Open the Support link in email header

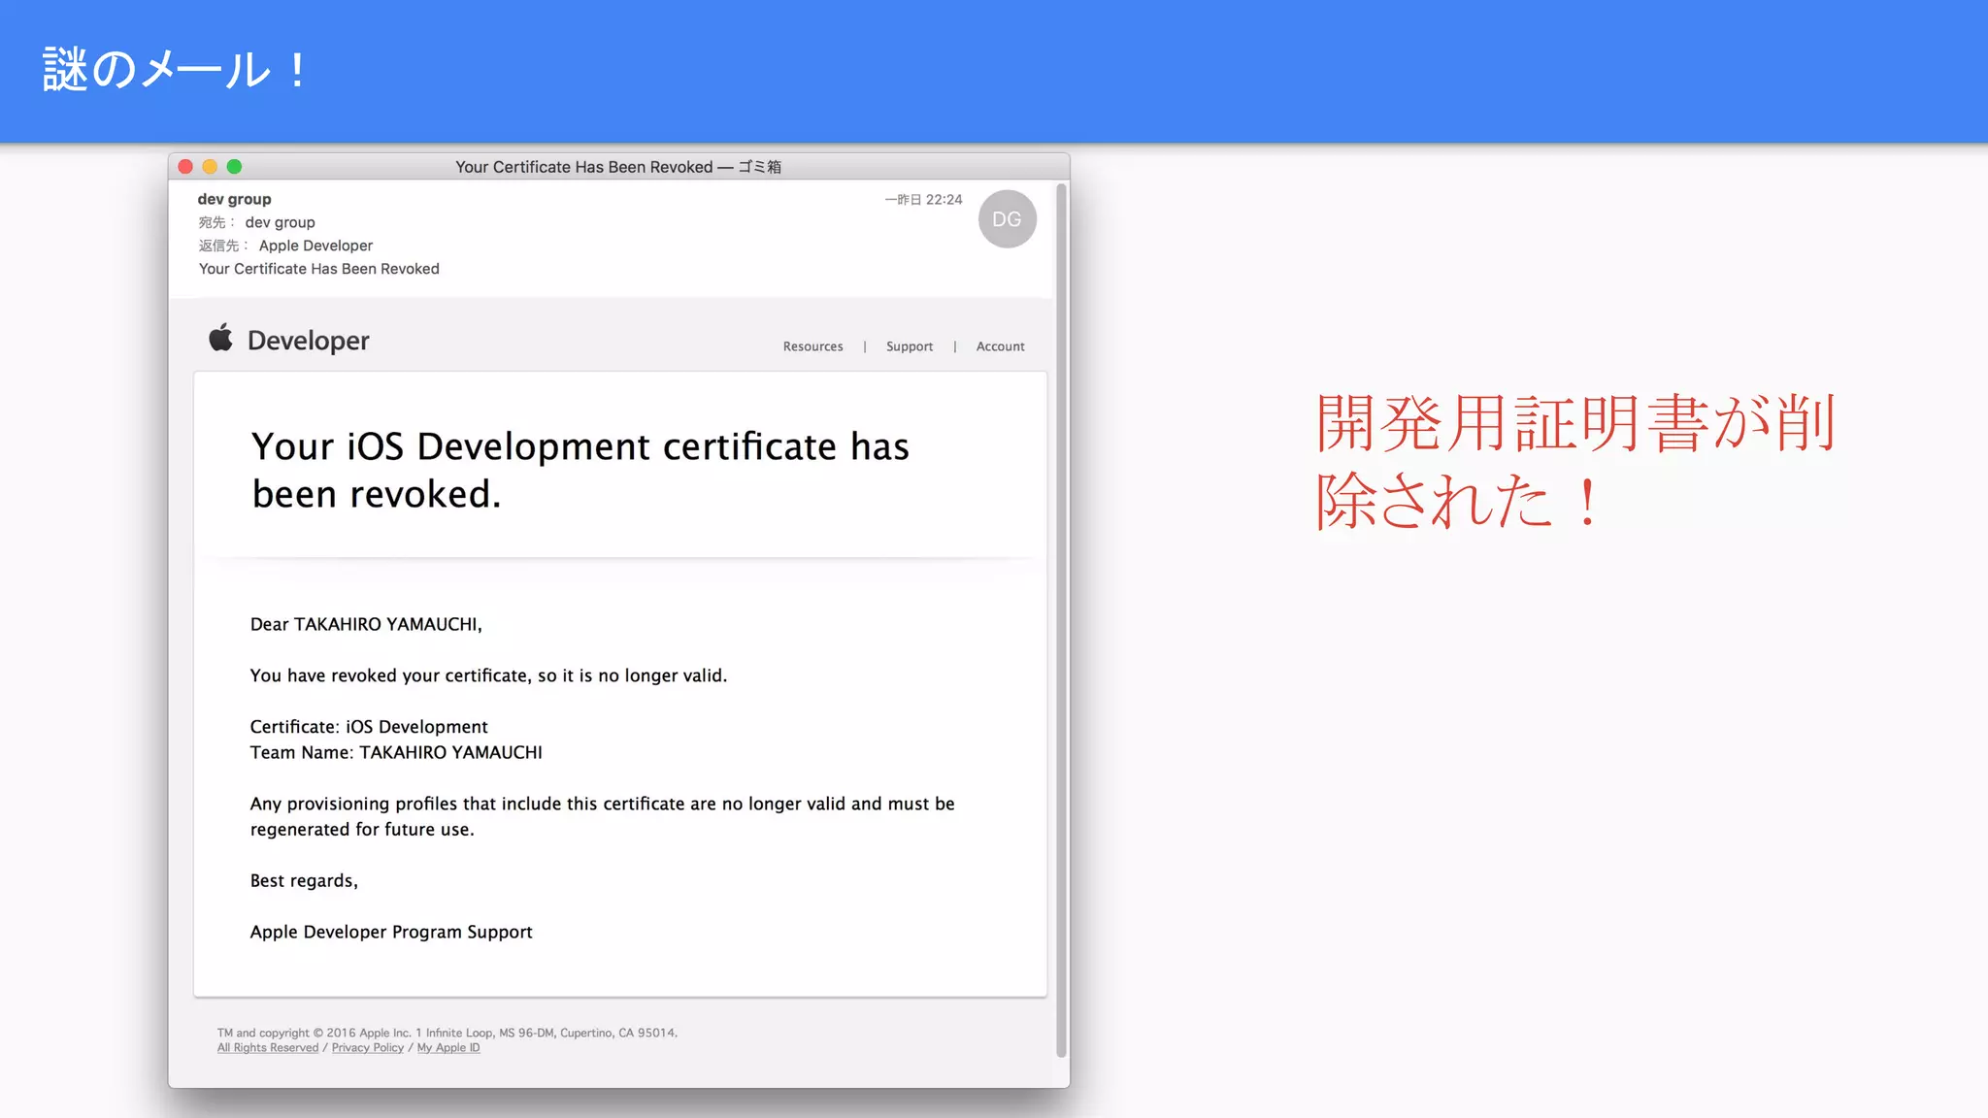point(910,346)
